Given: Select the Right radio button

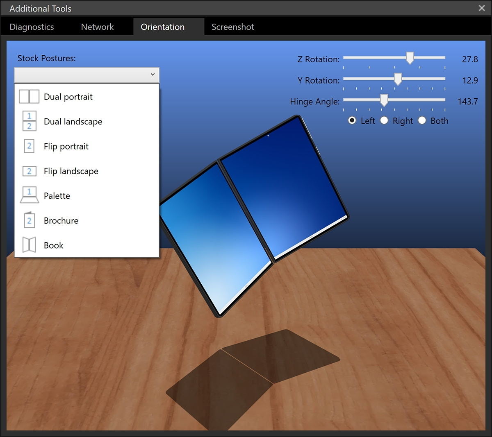Looking at the screenshot, I should (x=384, y=120).
